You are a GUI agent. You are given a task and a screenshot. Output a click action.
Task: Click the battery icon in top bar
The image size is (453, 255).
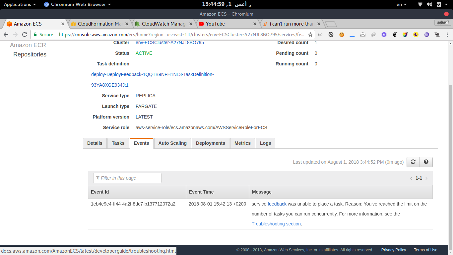(439, 4)
